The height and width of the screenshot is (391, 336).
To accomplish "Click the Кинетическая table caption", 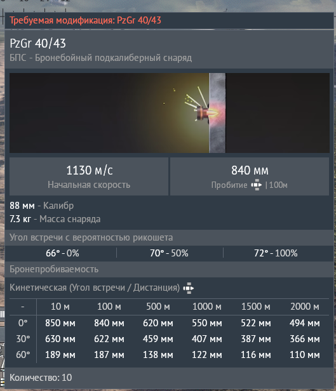I will click(95, 288).
